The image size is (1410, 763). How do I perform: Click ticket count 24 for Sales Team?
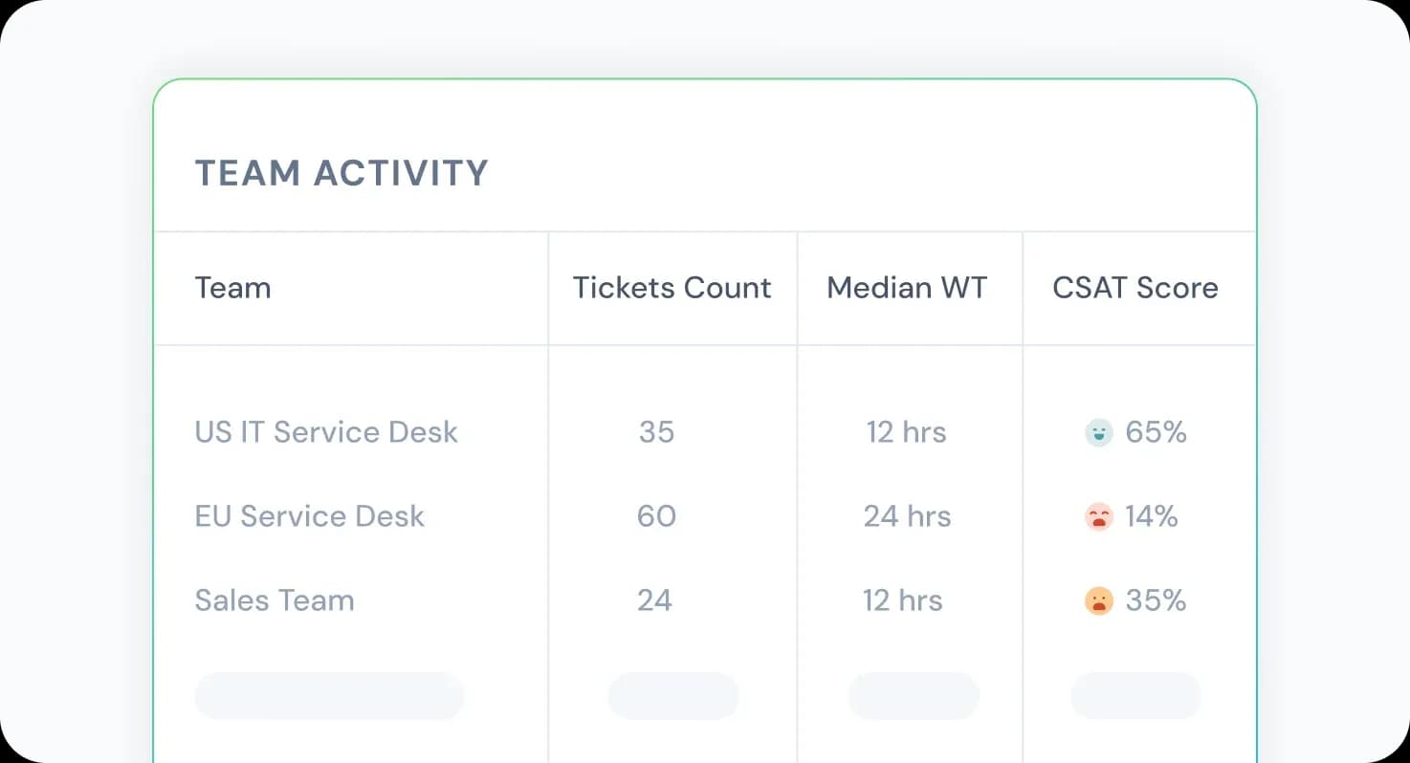click(654, 600)
